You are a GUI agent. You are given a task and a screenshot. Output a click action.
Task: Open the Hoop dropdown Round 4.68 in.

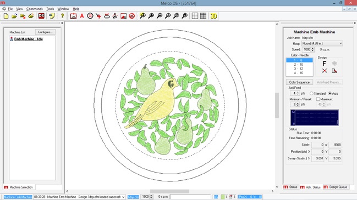322,43
